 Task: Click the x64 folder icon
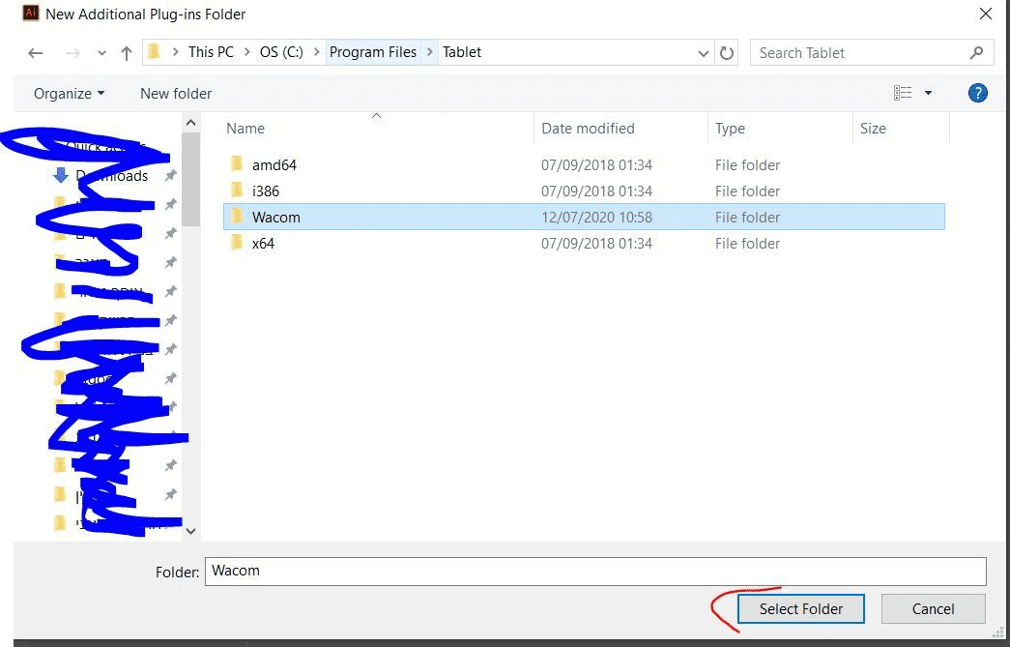point(237,243)
